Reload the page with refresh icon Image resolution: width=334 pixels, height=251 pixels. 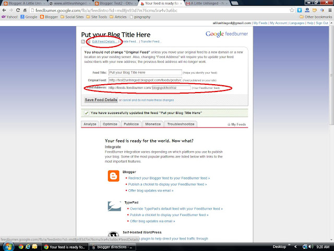pos(18,10)
